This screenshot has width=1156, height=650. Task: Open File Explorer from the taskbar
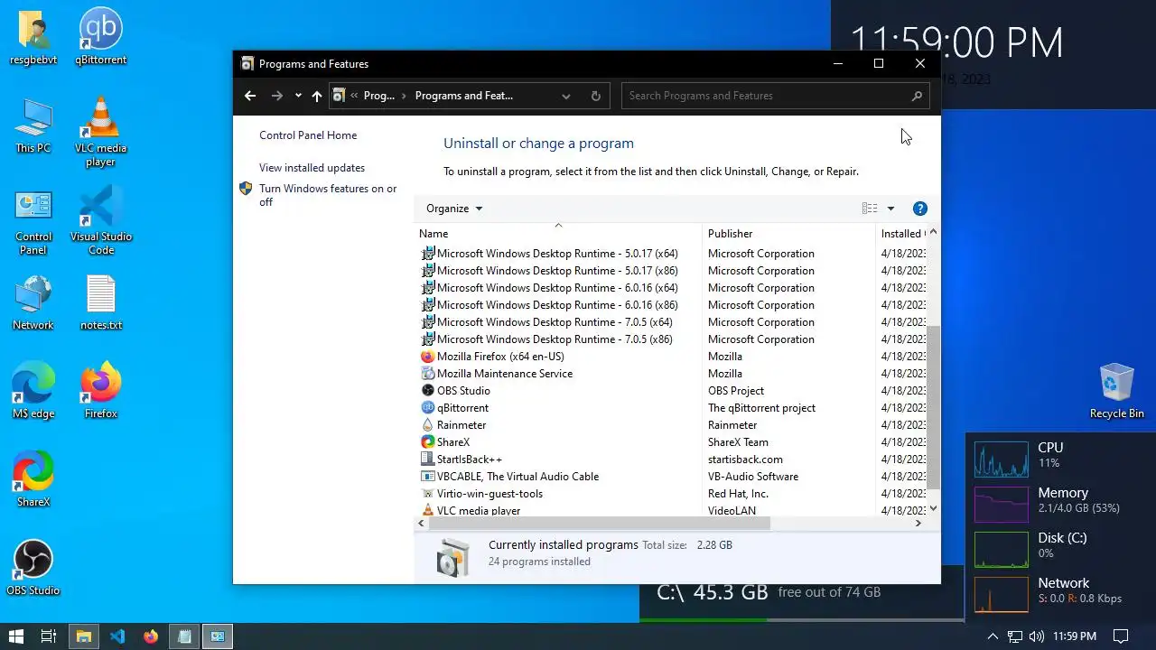point(83,636)
